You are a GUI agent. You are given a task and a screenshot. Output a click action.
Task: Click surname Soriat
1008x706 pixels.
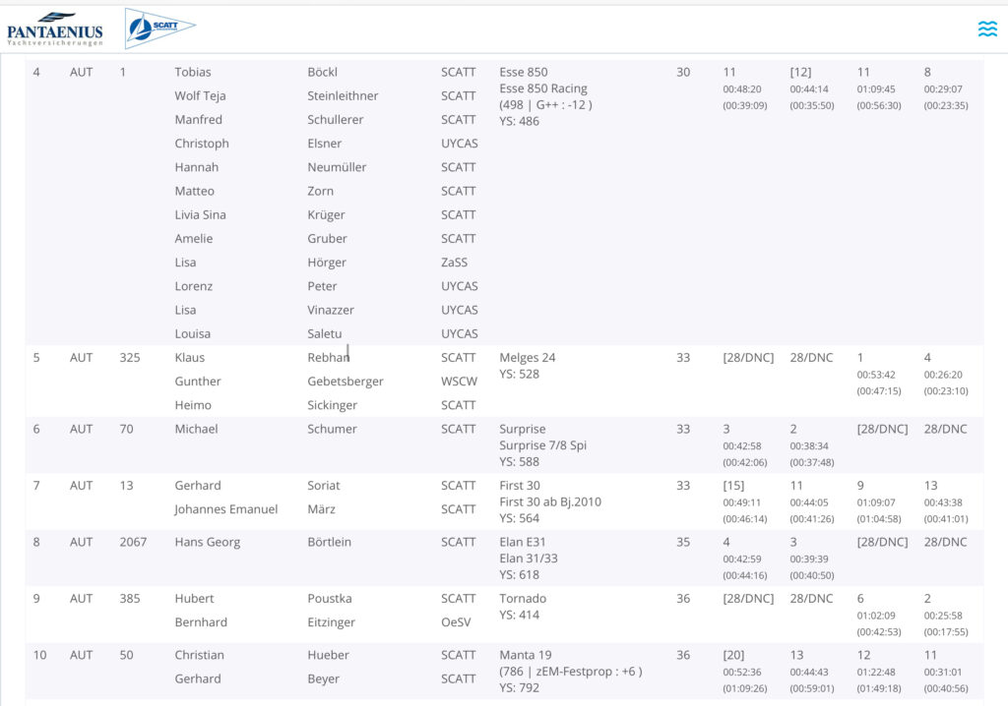(x=323, y=485)
